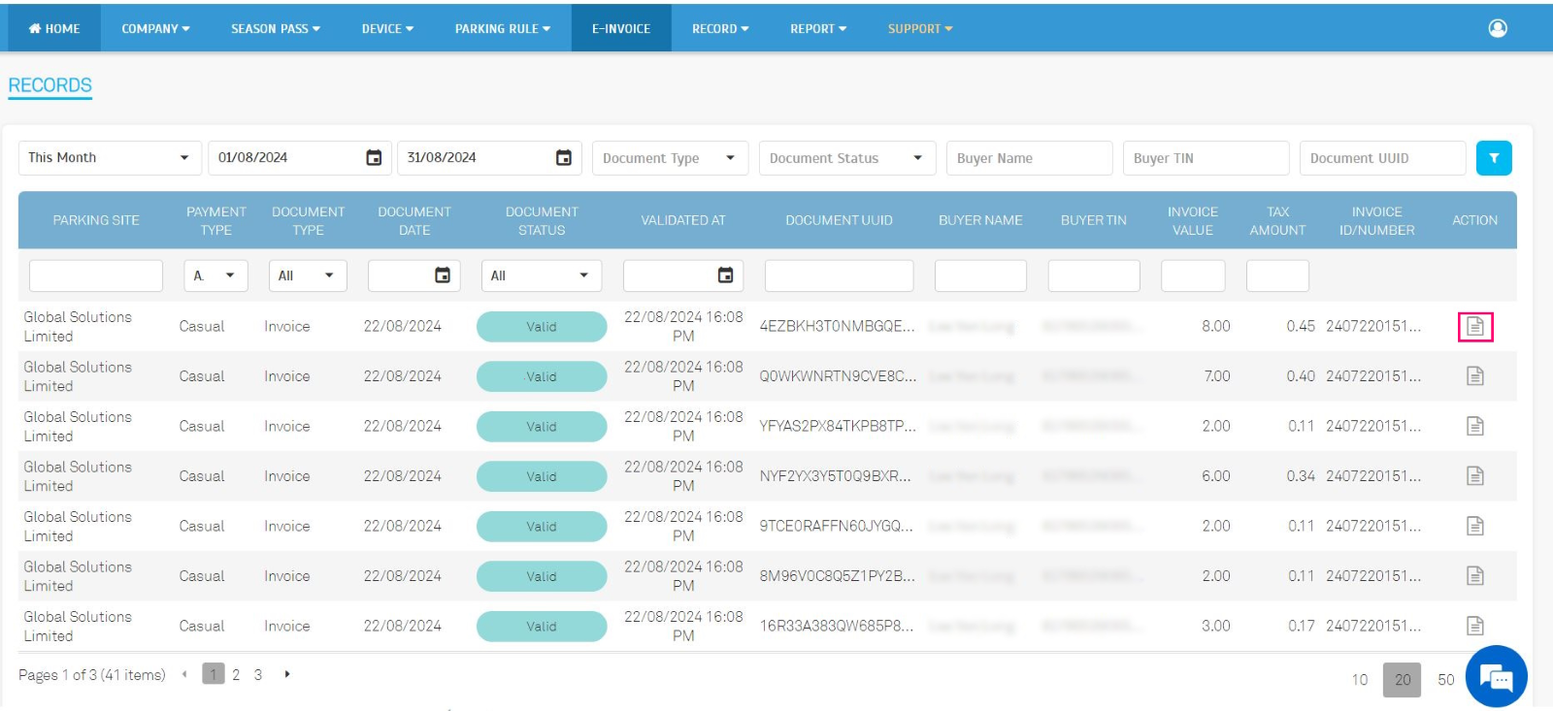Expand the This Month period dropdown
The width and height of the screenshot is (1553, 711).
coord(109,158)
